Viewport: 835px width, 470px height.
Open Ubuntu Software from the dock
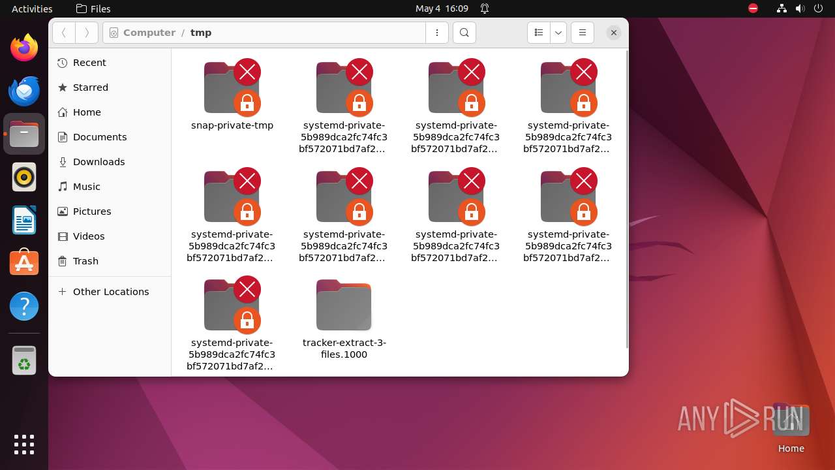click(x=24, y=263)
